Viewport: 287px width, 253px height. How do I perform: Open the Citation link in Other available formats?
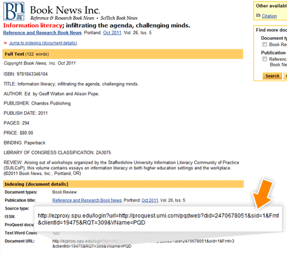[269, 16]
